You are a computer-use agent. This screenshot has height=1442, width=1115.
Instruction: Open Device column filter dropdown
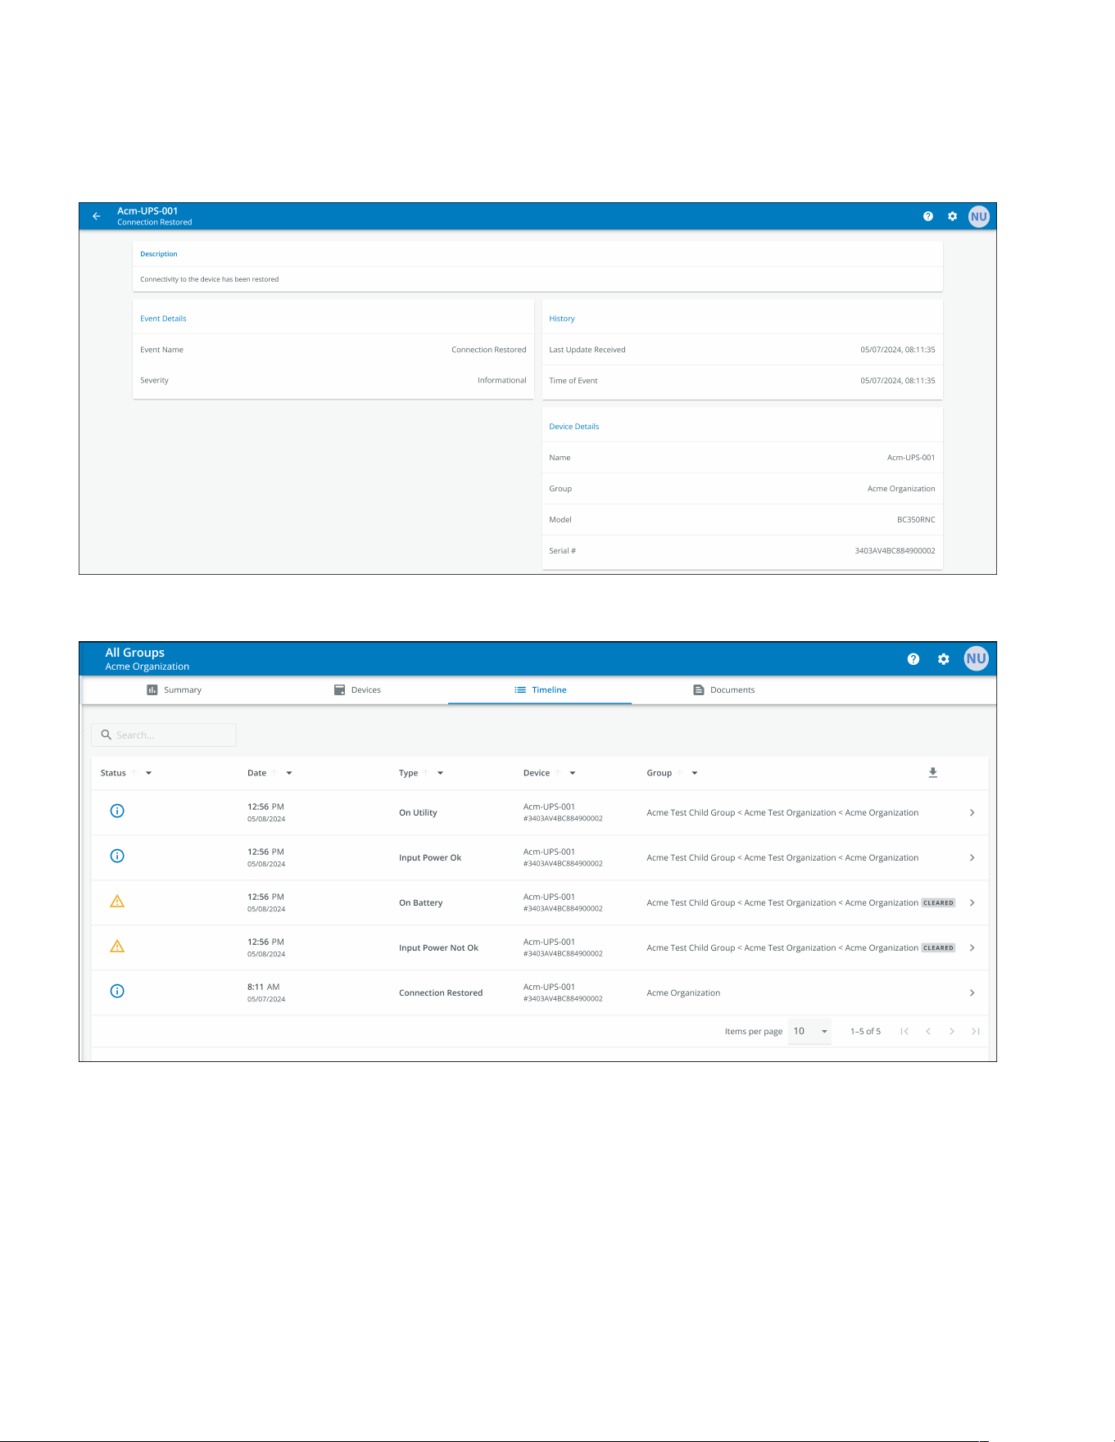(573, 773)
